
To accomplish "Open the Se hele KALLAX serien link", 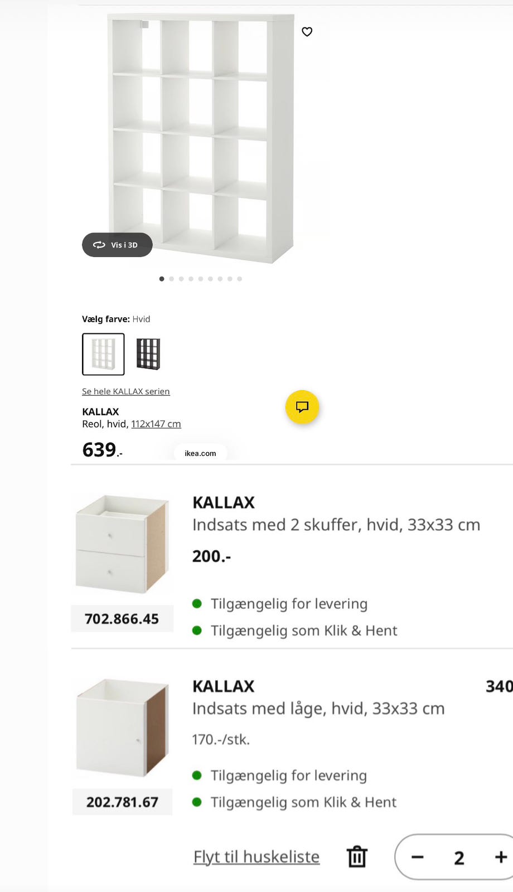I will pos(126,391).
